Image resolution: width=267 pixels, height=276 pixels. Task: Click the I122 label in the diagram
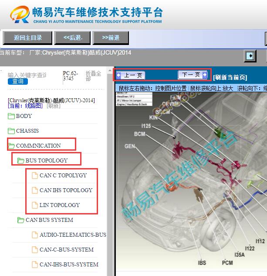(250, 248)
